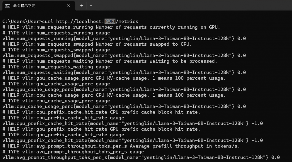Viewport: 292px width, 162px height.
Task: Click the gpu_cache_usage_perc HELP line
Action: (x=114, y=78)
